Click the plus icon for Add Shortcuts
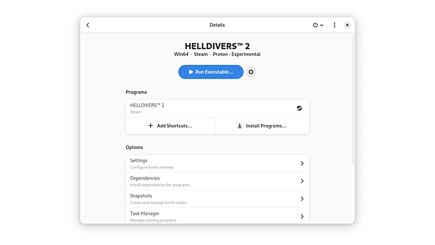The image size is (435, 245). tap(151, 126)
